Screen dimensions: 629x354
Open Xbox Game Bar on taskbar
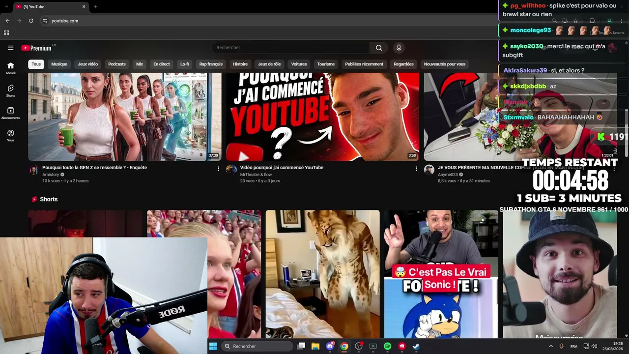(x=373, y=346)
